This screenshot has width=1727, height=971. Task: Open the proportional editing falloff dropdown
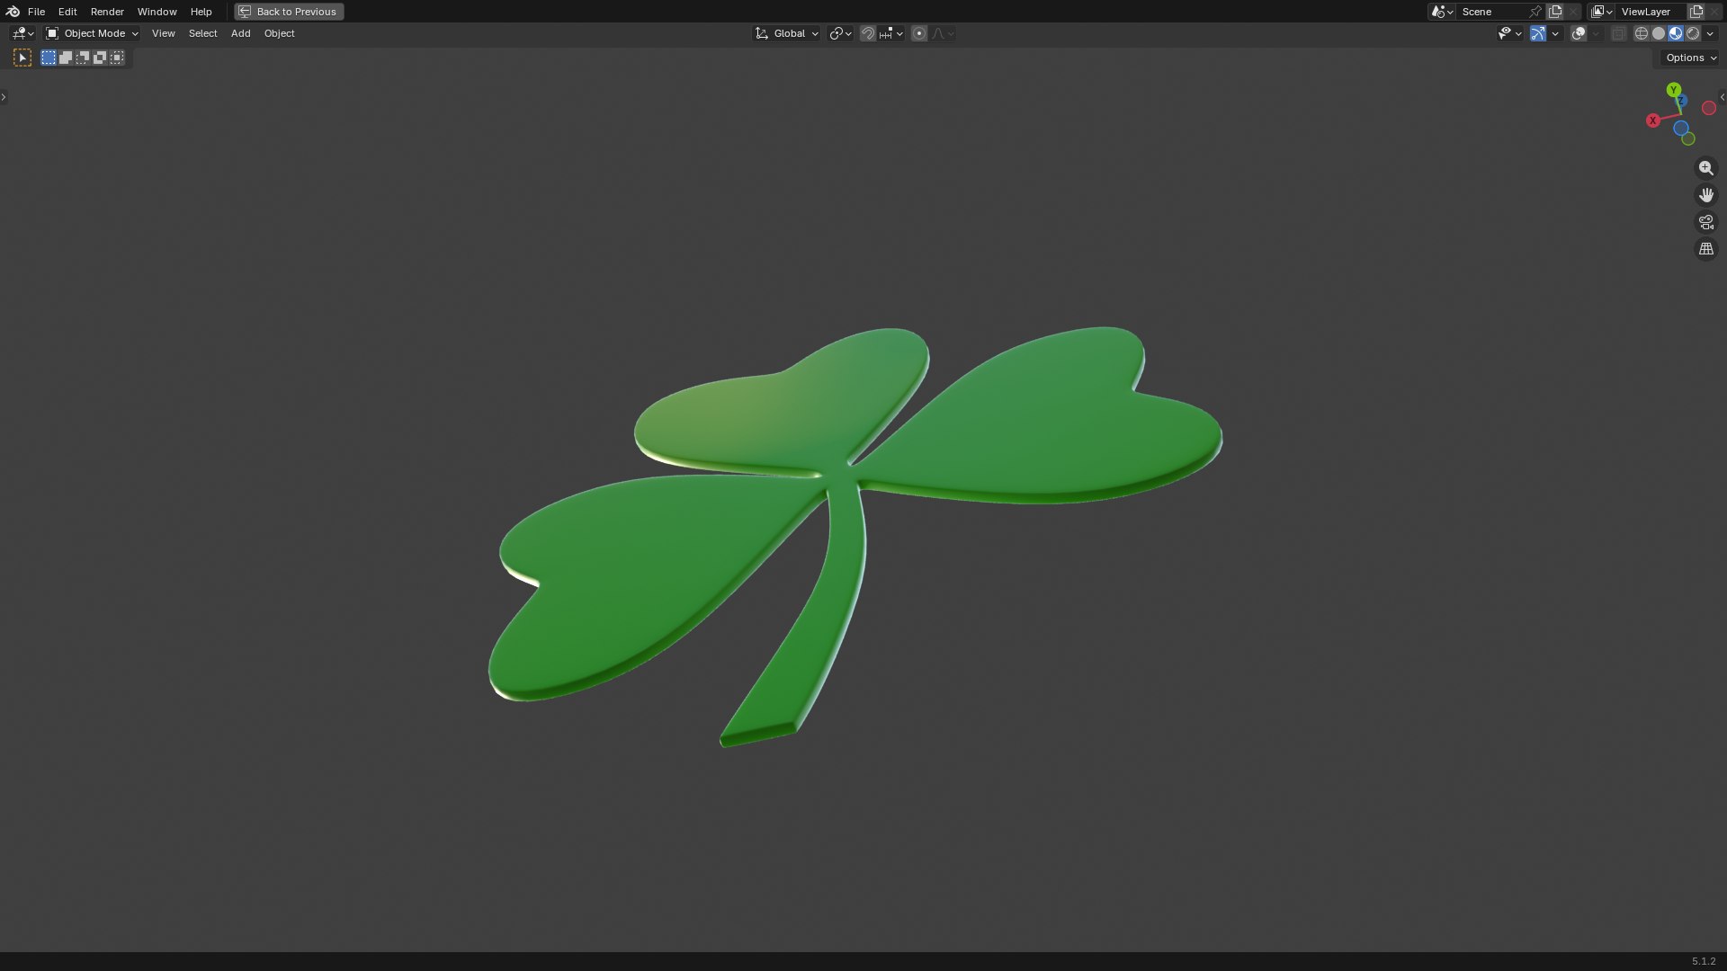coord(942,33)
